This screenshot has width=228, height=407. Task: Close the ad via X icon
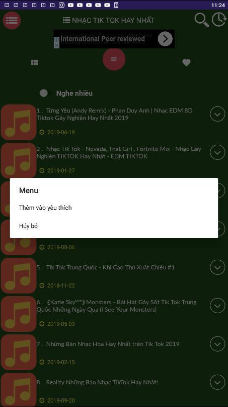(x=56, y=45)
